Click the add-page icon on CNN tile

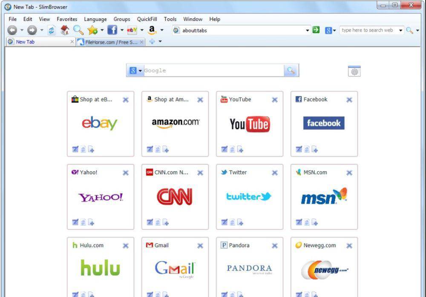[166, 222]
